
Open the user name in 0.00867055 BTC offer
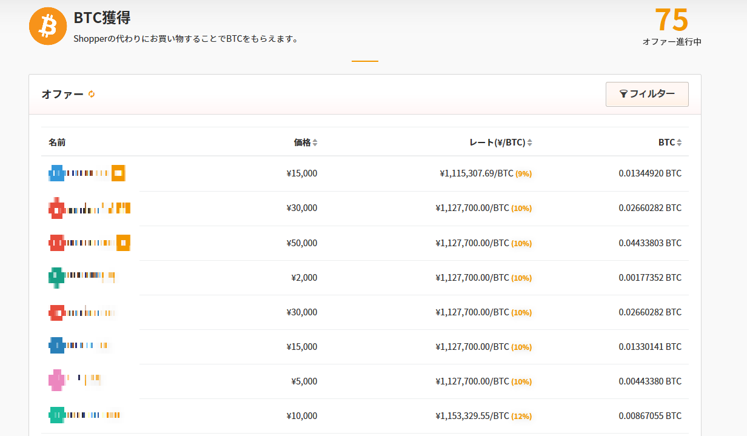(92, 415)
